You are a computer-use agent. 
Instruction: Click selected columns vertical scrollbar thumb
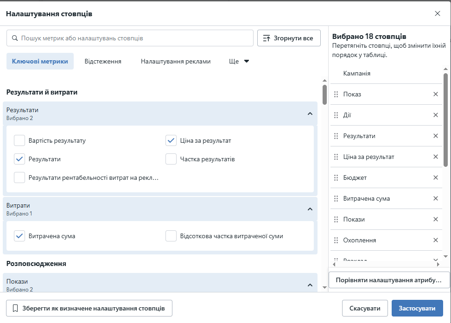click(x=445, y=120)
